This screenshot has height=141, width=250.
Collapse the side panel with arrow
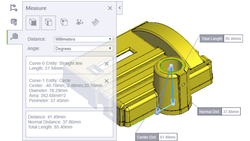pyautogui.click(x=120, y=8)
